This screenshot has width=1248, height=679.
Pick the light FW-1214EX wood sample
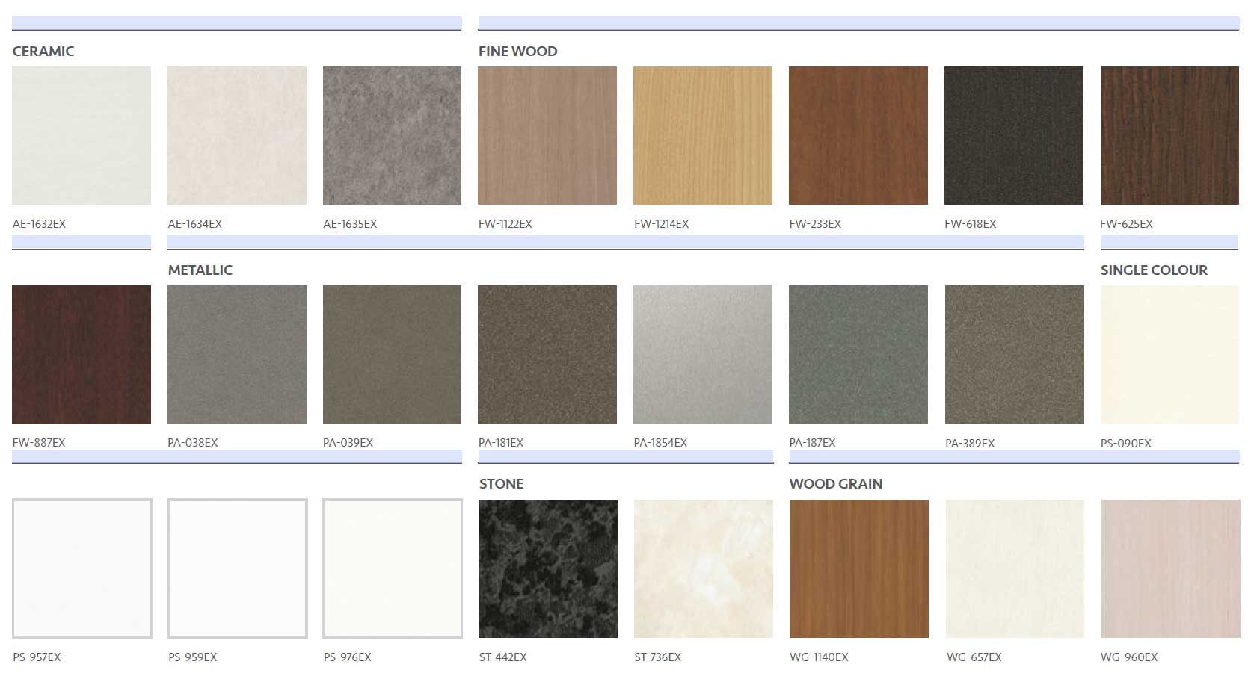pos(703,135)
